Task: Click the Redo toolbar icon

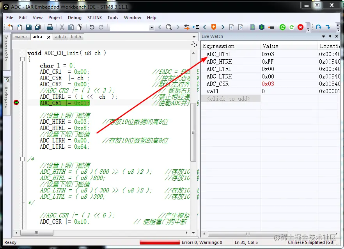Action: coord(101,27)
